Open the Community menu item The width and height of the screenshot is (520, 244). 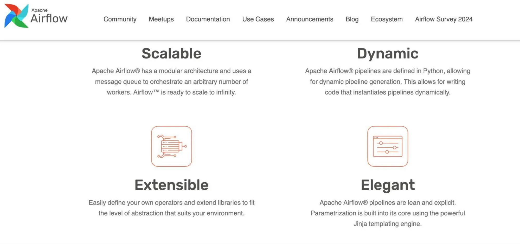[120, 19]
